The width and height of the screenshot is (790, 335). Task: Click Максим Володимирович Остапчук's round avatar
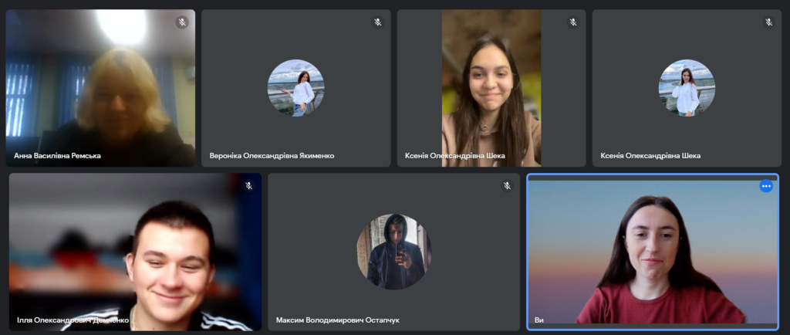pyautogui.click(x=393, y=252)
